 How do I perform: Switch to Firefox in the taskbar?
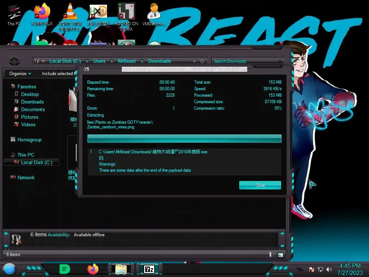(x=93, y=269)
